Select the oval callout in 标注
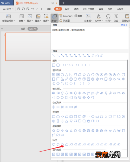The image size is (130, 162). point(62,144)
